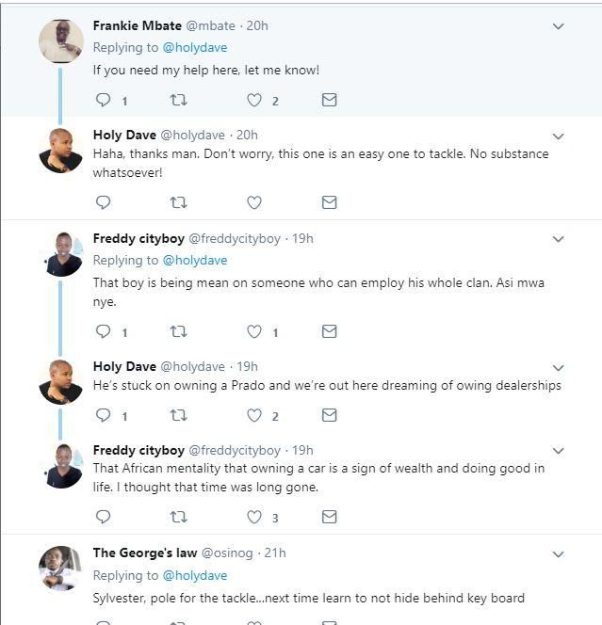
Task: Like Holy Dave's 'easy one to tackle' tweet
Action: pos(253,202)
